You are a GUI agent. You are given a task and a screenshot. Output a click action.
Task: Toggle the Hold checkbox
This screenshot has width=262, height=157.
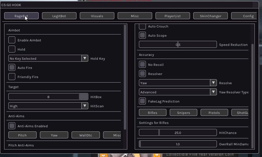tap(12, 49)
